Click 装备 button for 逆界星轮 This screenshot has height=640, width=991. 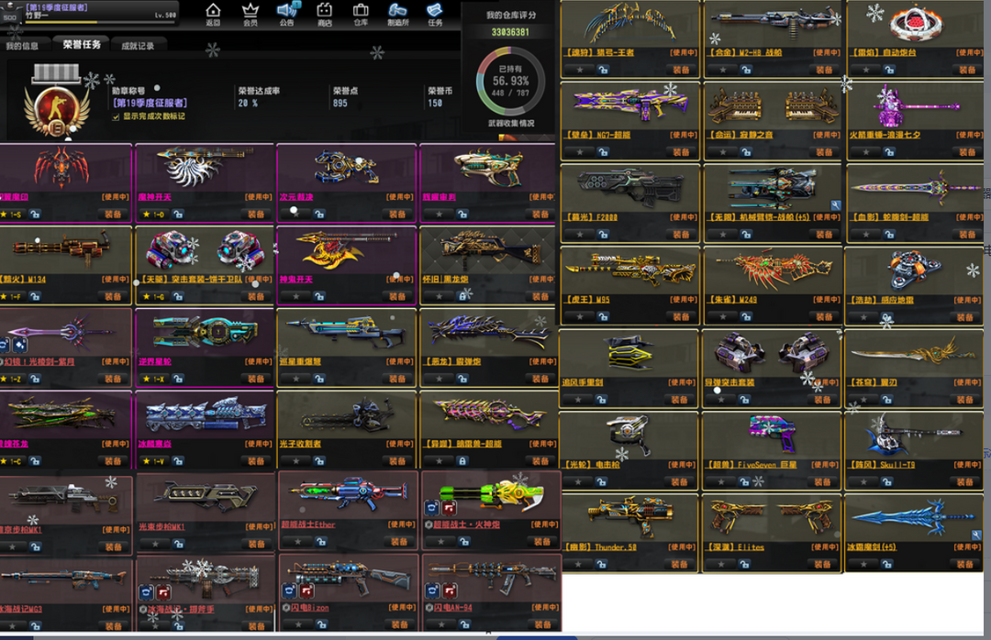tap(254, 379)
